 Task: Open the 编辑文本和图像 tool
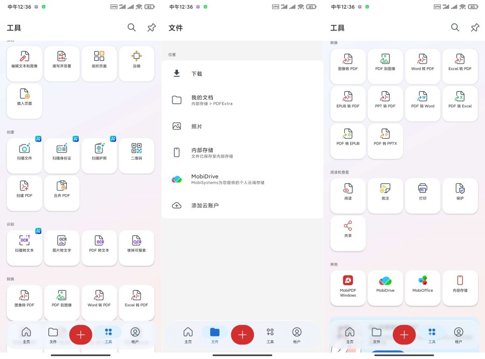click(x=24, y=63)
